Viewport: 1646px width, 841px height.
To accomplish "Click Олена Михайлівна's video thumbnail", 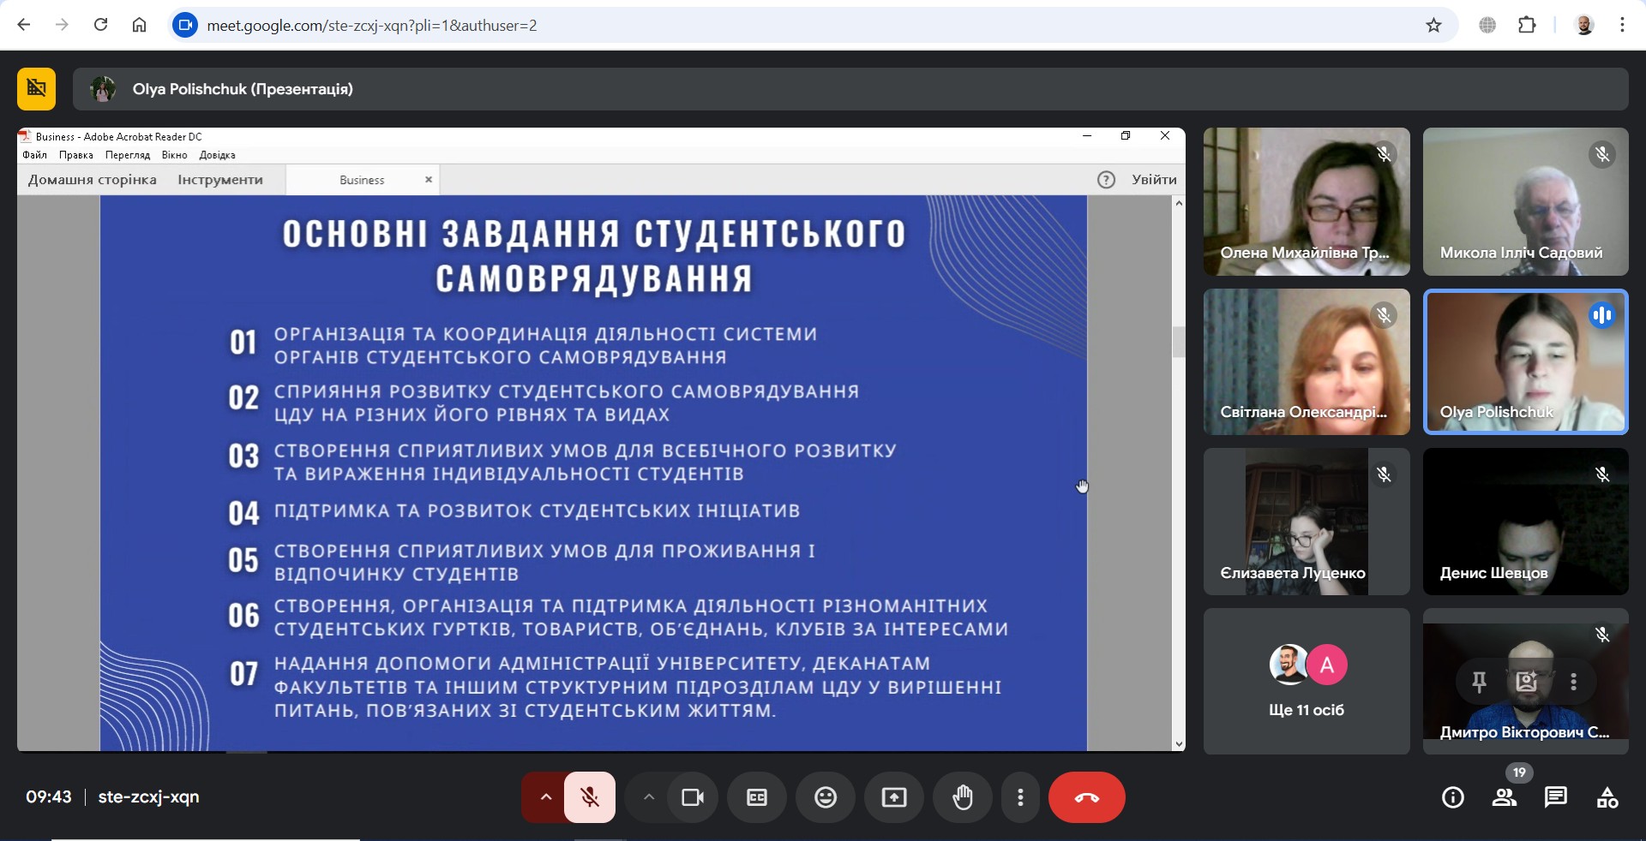I will point(1306,201).
